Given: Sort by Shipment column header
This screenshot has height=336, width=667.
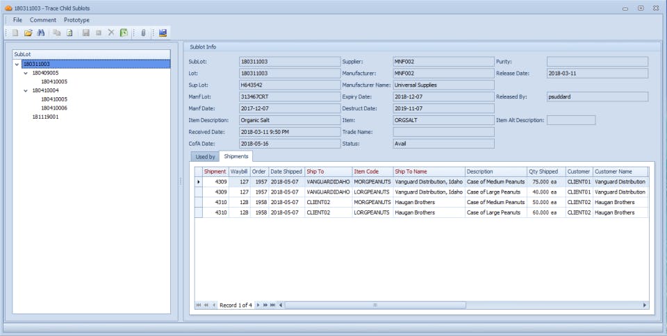Looking at the screenshot, I should pos(215,171).
